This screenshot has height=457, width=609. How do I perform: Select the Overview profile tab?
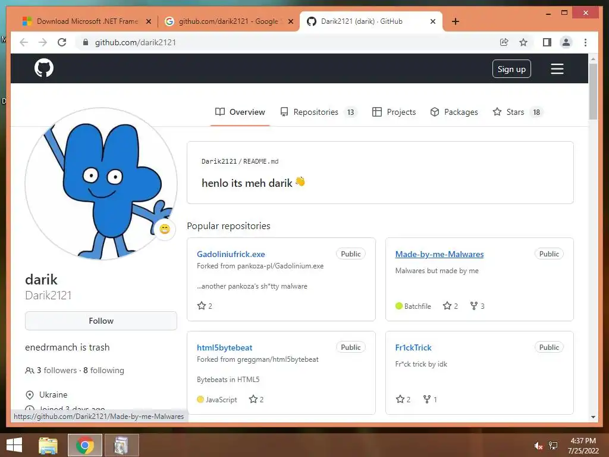[240, 112]
